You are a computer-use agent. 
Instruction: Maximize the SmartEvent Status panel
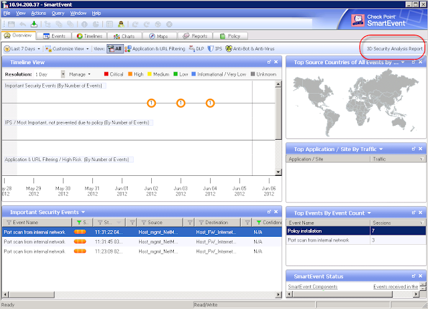413,276
